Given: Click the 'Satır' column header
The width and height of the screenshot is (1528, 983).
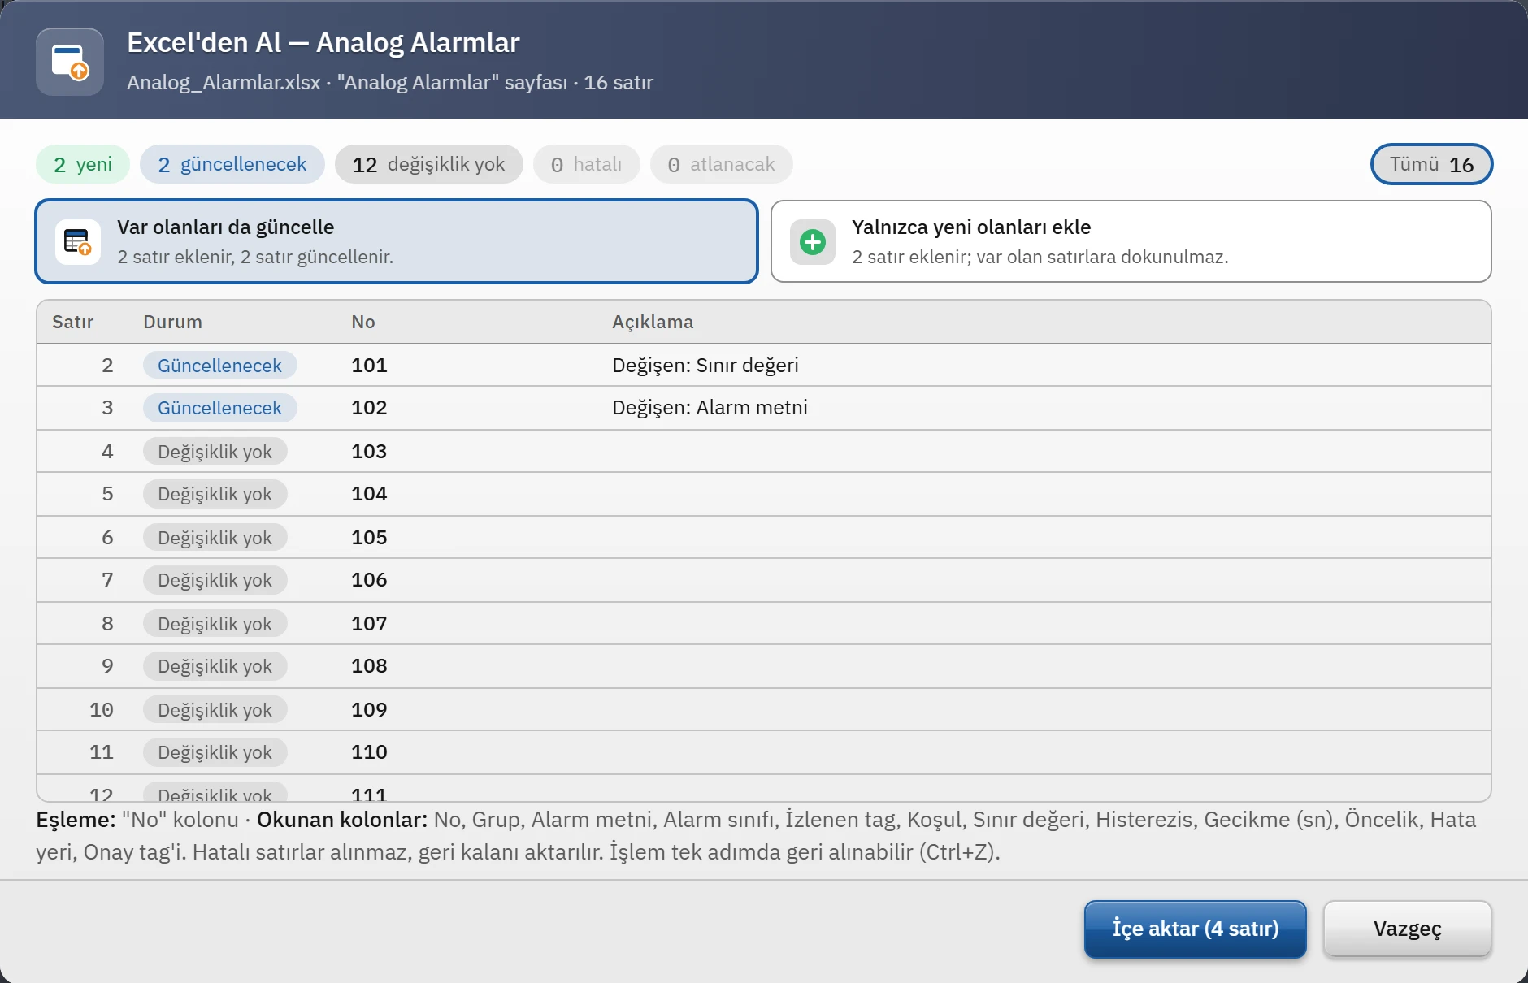Looking at the screenshot, I should pos(73,322).
